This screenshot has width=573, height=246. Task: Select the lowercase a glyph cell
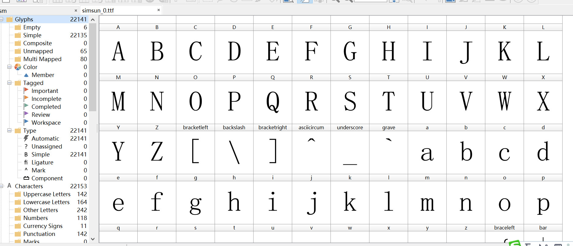point(427,149)
